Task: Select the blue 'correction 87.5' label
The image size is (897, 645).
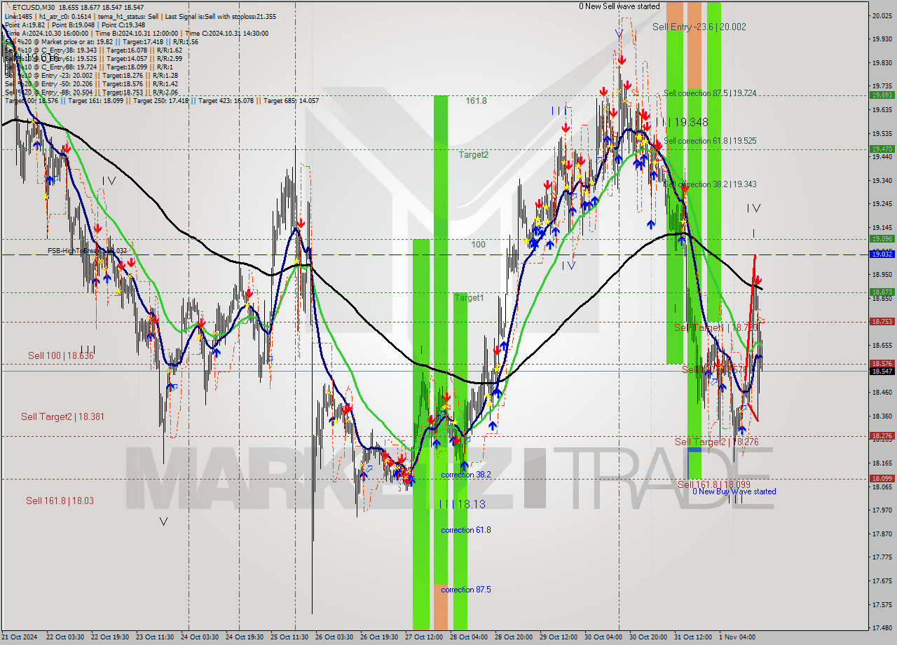Action: coord(465,590)
